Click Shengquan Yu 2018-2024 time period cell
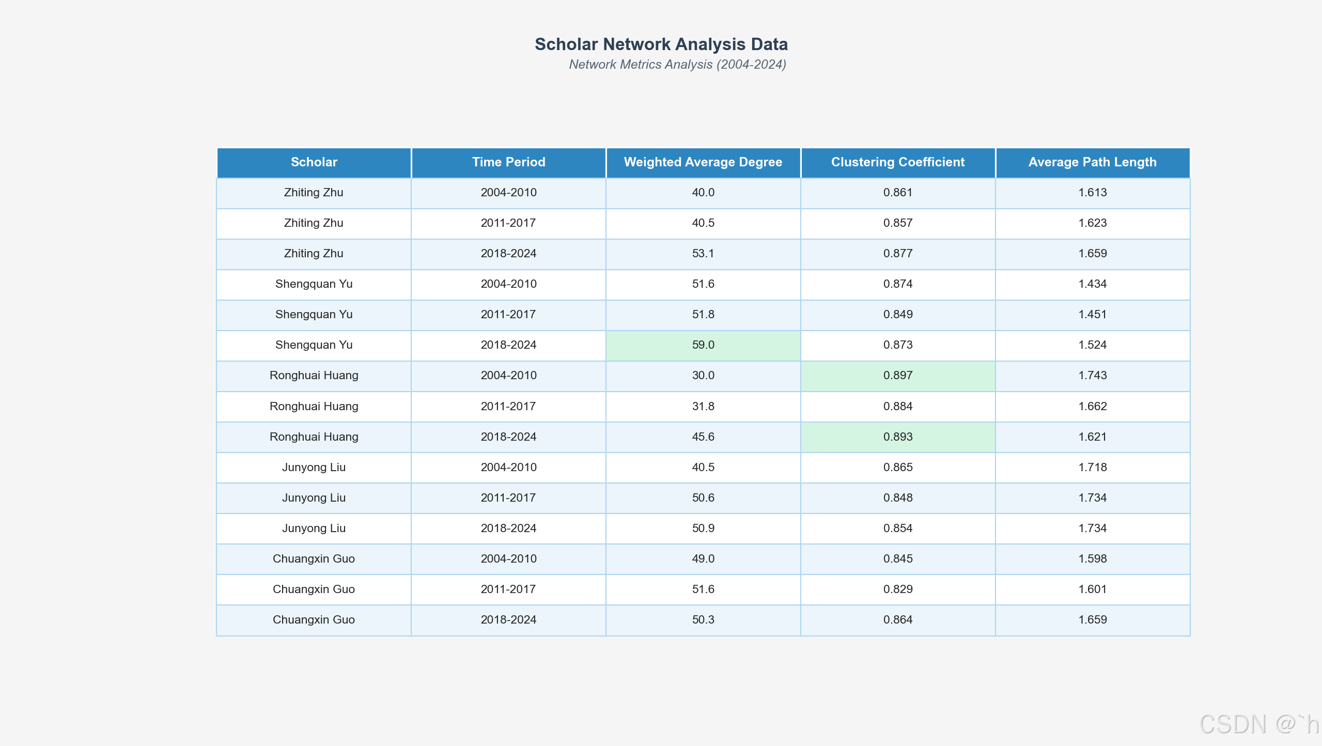 pos(508,345)
